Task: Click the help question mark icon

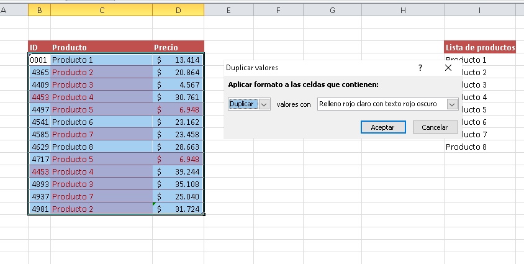Action: 420,68
